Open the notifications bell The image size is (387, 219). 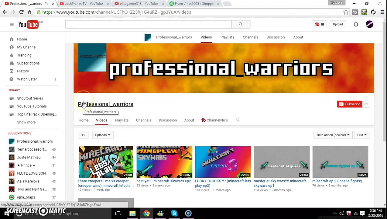point(356,24)
